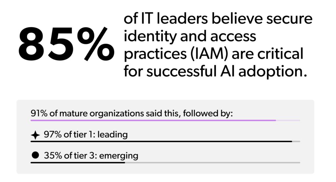Click the black 35% tier 3 progress bar

pyautogui.click(x=77, y=162)
